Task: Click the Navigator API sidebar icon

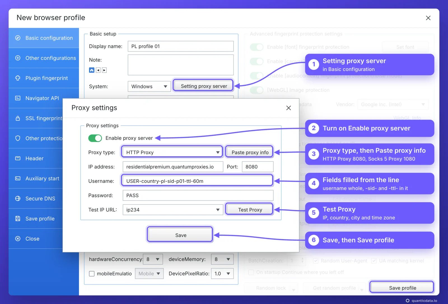Action: (x=18, y=98)
